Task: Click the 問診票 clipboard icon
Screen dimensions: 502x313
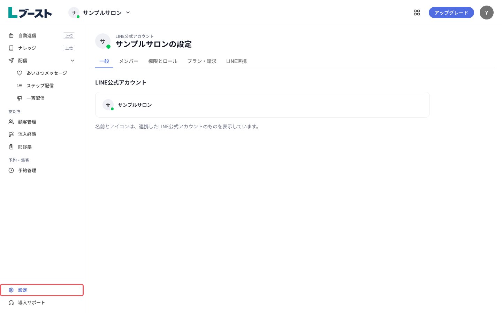Action: click(x=11, y=147)
